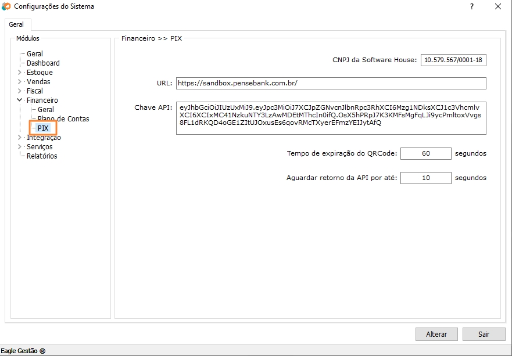Click the help question mark button
Screen dimensions: 512x356
tap(472, 6)
